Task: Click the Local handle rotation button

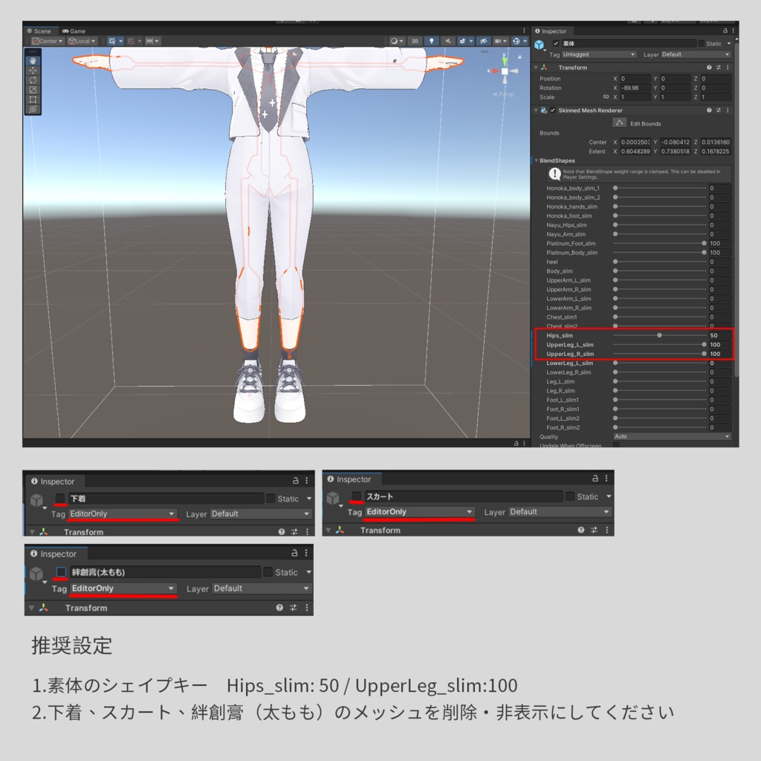Action: point(82,41)
